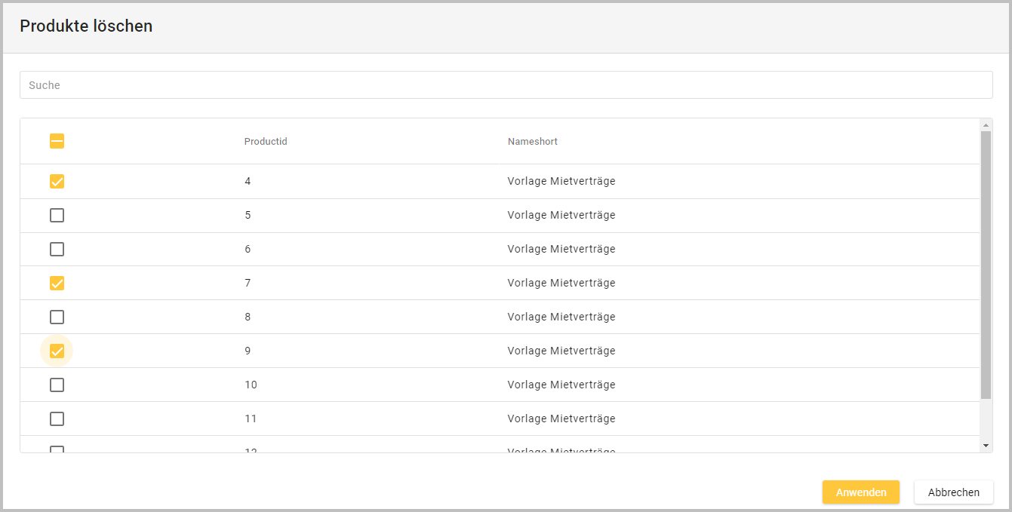Deselect the checkbox for product 7
This screenshot has width=1012, height=512.
point(57,283)
